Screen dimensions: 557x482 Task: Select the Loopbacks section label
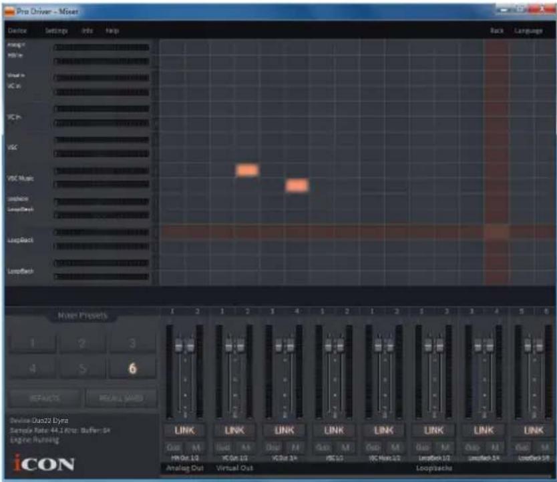tap(433, 468)
